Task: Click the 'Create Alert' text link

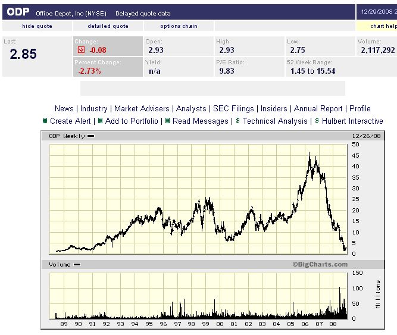Action: (x=70, y=121)
